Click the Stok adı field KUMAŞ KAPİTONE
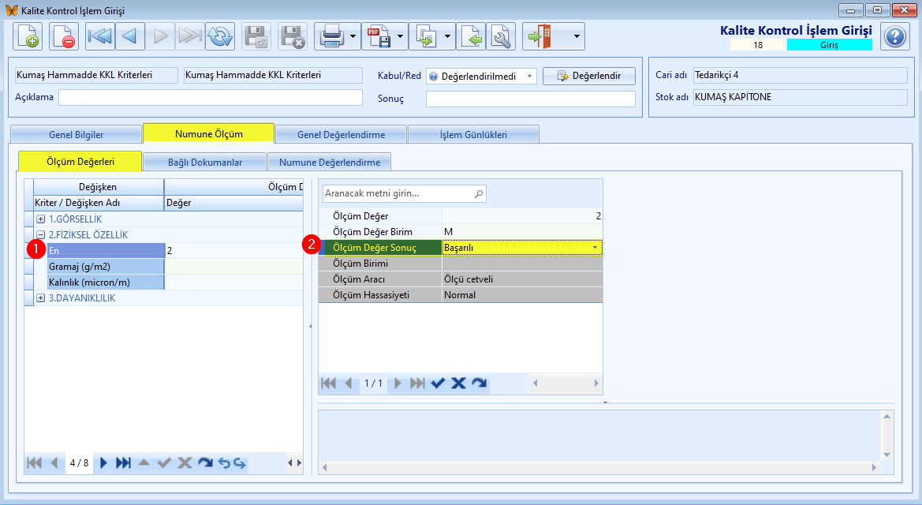922x505 pixels. tap(801, 97)
